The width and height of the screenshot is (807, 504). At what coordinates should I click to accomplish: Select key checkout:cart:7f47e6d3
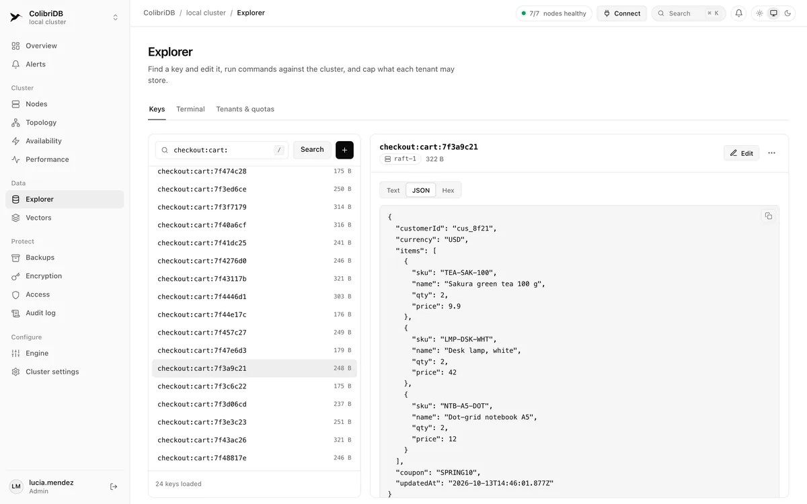click(x=254, y=351)
